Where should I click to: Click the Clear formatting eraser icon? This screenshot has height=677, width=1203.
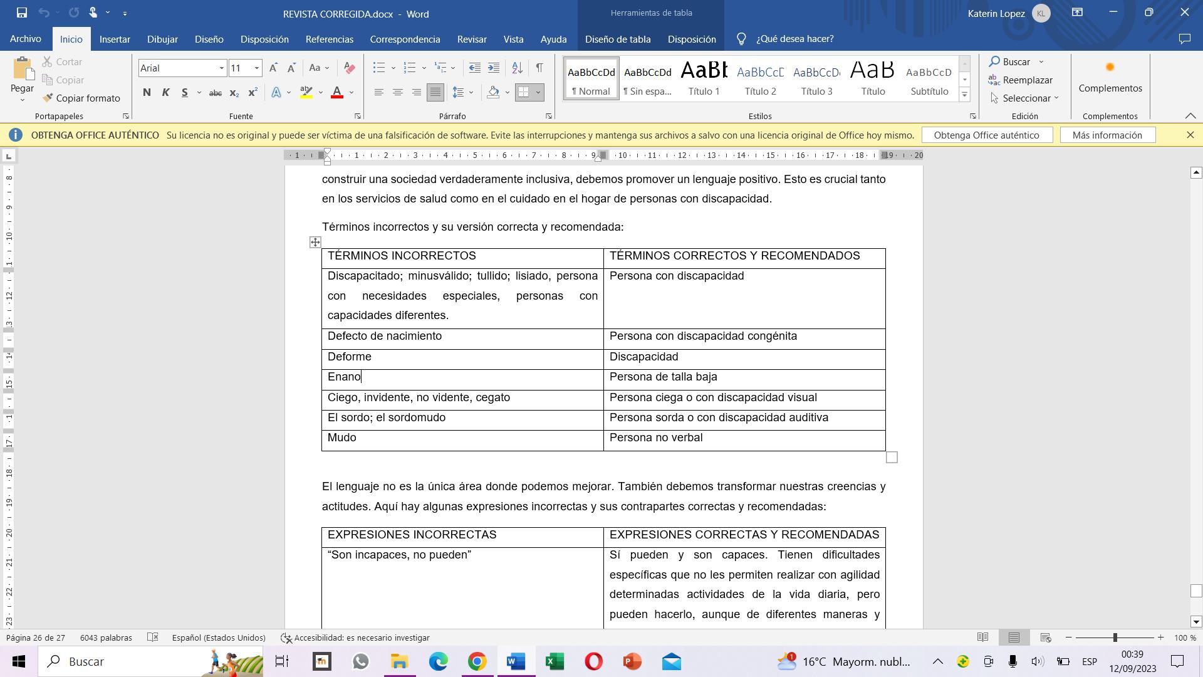coord(350,68)
